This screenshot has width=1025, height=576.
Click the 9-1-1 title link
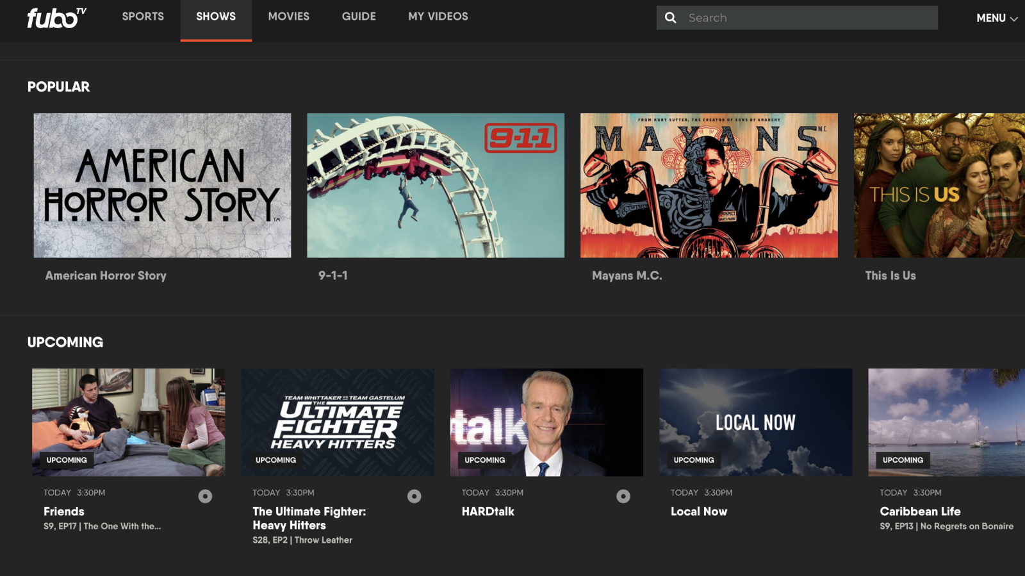pos(333,276)
